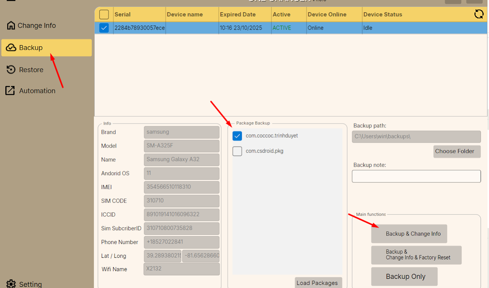Focus the Backup note text field

[x=416, y=176]
